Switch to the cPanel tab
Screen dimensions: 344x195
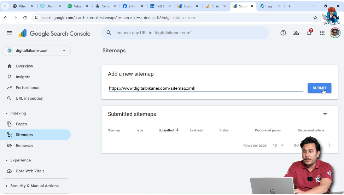(x=50, y=6)
